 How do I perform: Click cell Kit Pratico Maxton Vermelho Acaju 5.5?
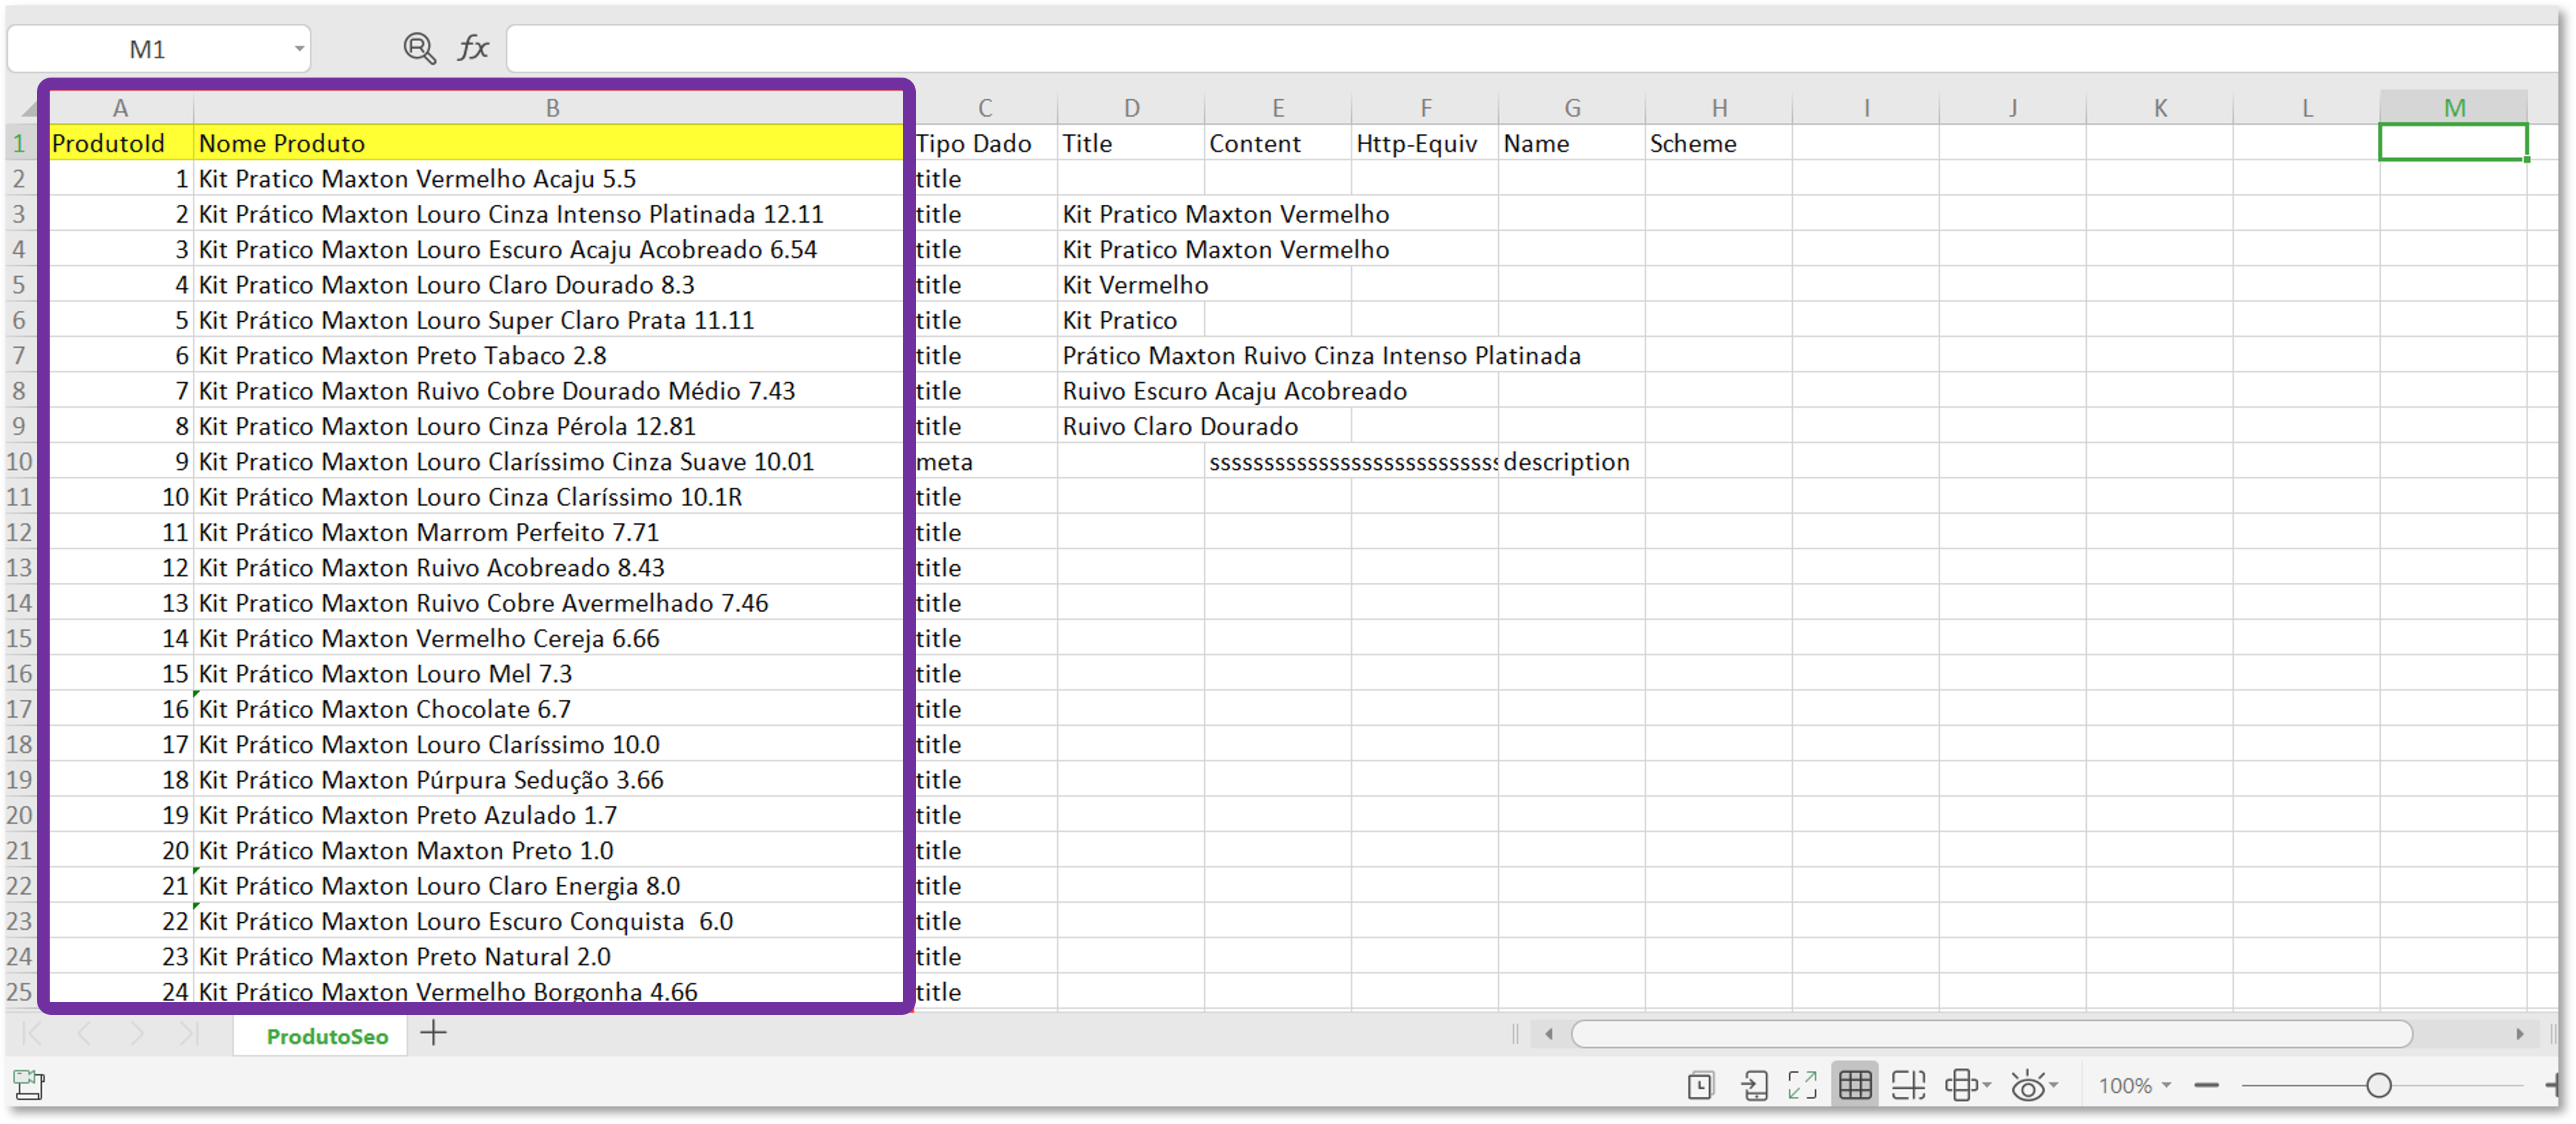549,179
